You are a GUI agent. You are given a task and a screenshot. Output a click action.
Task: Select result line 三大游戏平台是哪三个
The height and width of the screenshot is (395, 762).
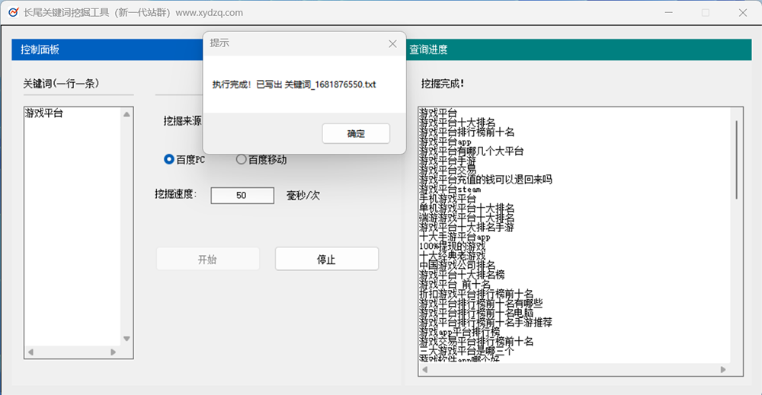[x=466, y=351]
